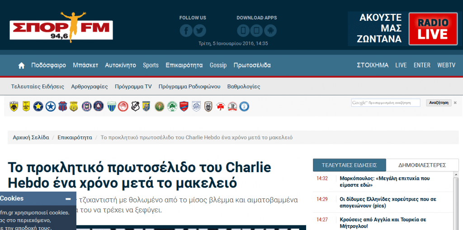
Task: Open the red shamrock team crest
Action: pyautogui.click(x=220, y=106)
